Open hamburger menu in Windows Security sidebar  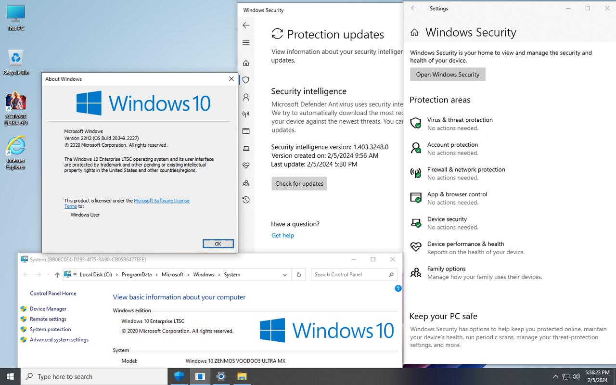click(246, 43)
